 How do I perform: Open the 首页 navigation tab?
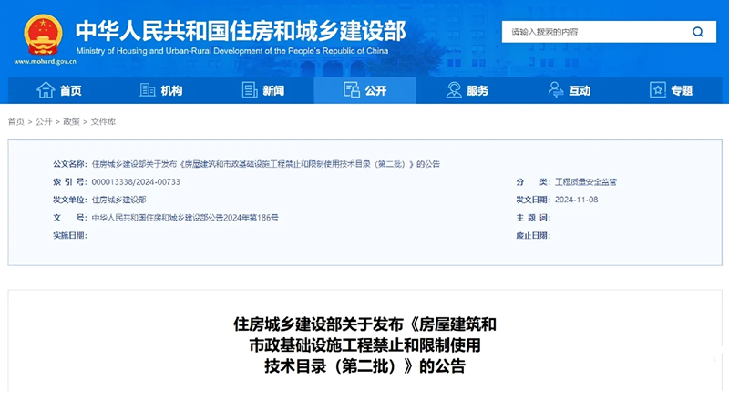click(70, 91)
